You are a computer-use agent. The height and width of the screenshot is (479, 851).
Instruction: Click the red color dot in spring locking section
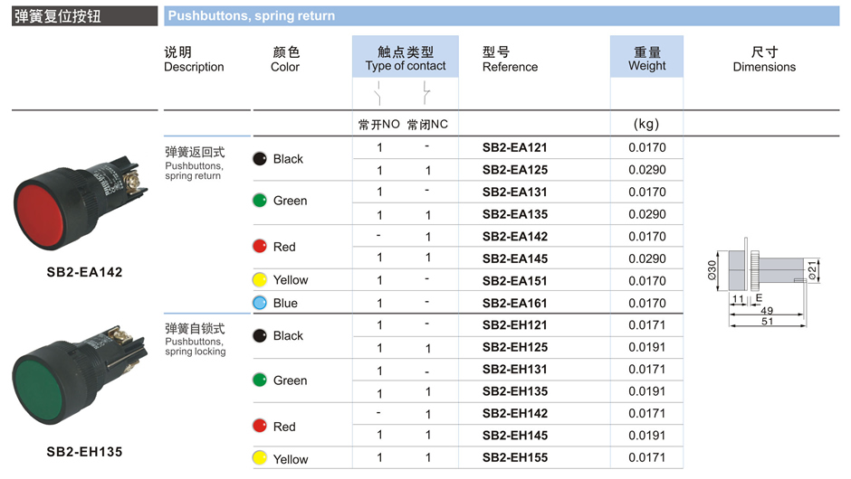(x=260, y=426)
